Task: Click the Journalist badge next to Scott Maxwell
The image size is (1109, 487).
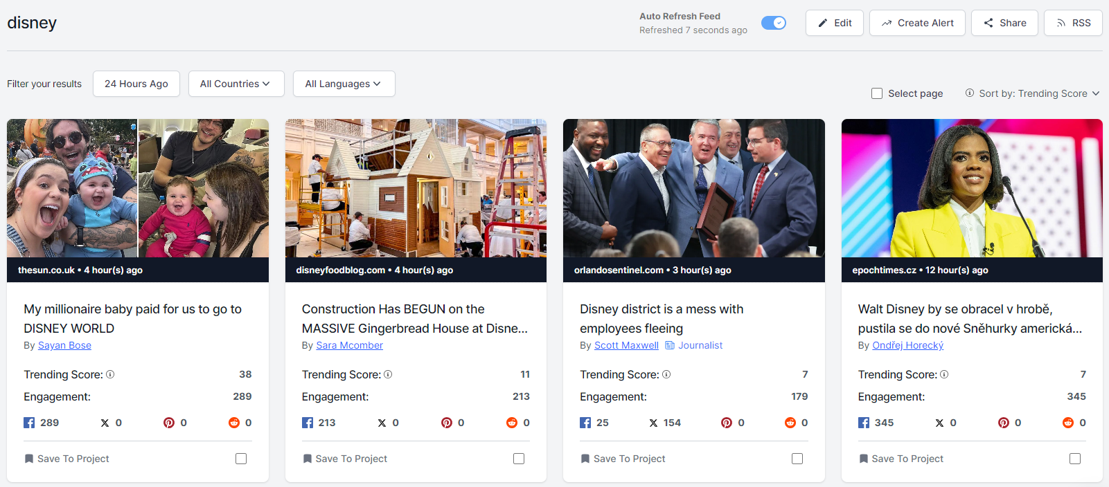Action: (x=693, y=345)
